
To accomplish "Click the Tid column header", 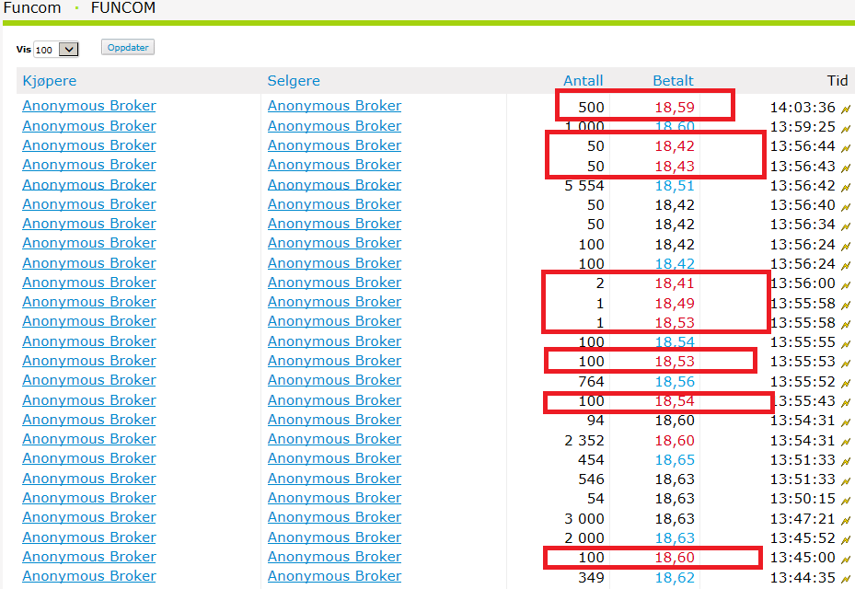I will coord(837,81).
